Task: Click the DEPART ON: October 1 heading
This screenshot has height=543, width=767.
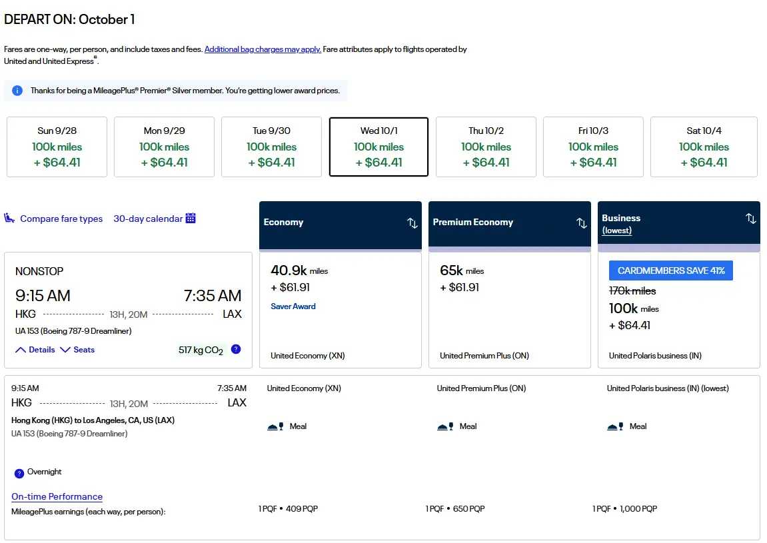Action: [69, 19]
